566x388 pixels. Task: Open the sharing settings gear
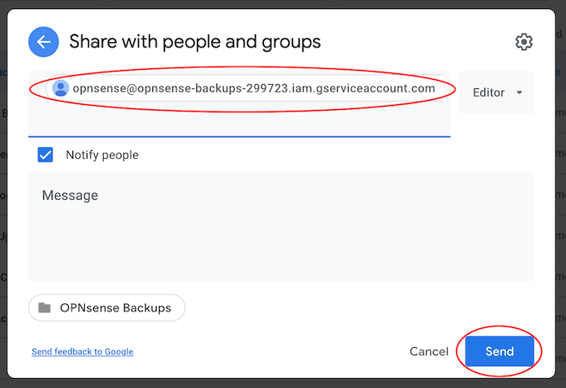pos(523,42)
